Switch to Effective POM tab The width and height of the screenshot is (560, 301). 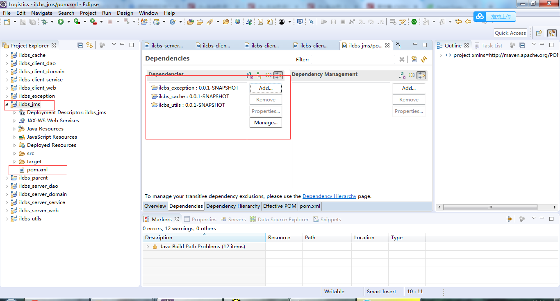click(x=280, y=206)
